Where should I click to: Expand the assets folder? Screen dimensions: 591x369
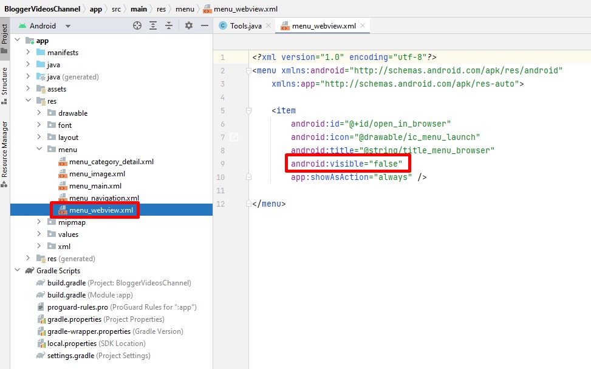click(29, 88)
